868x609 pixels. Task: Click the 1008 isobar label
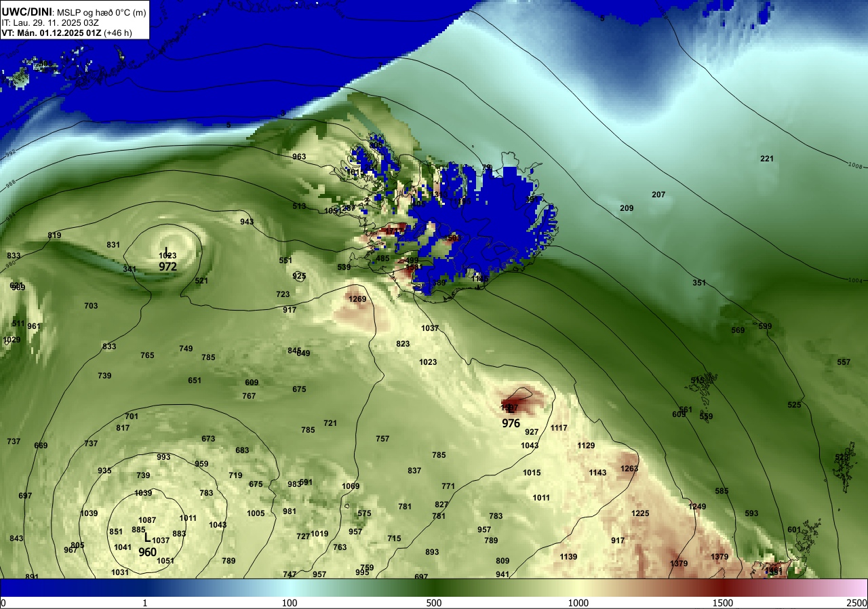856,165
